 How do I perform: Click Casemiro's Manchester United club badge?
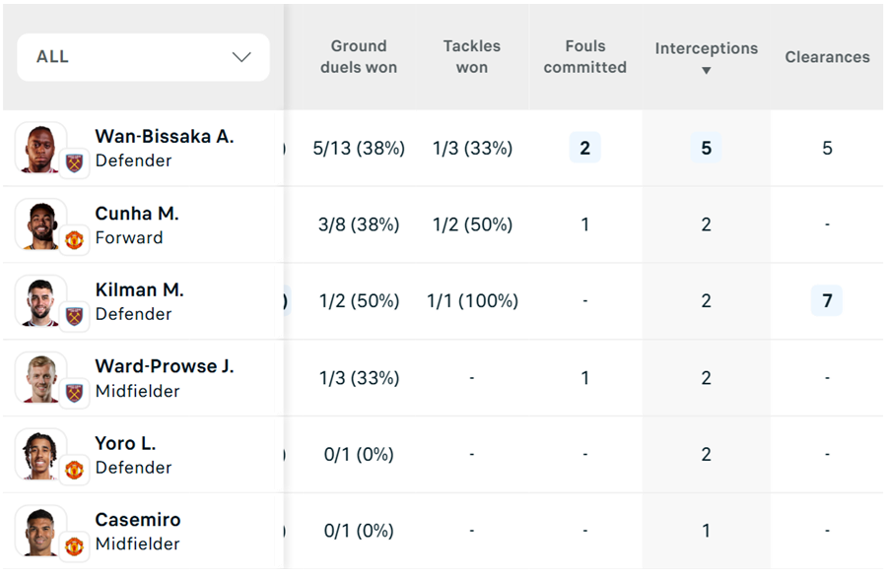75,545
